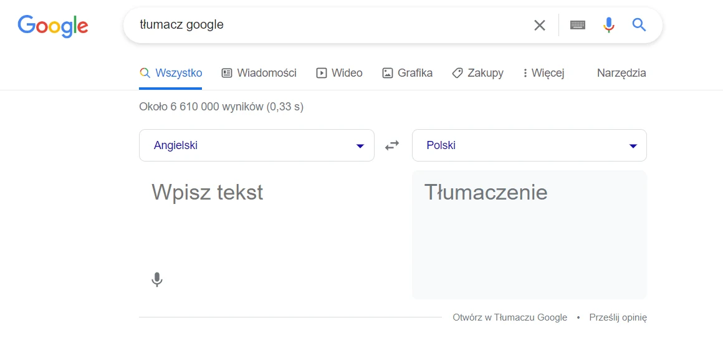The width and height of the screenshot is (723, 353).
Task: Start voice search with the colored microphone
Action: [609, 26]
